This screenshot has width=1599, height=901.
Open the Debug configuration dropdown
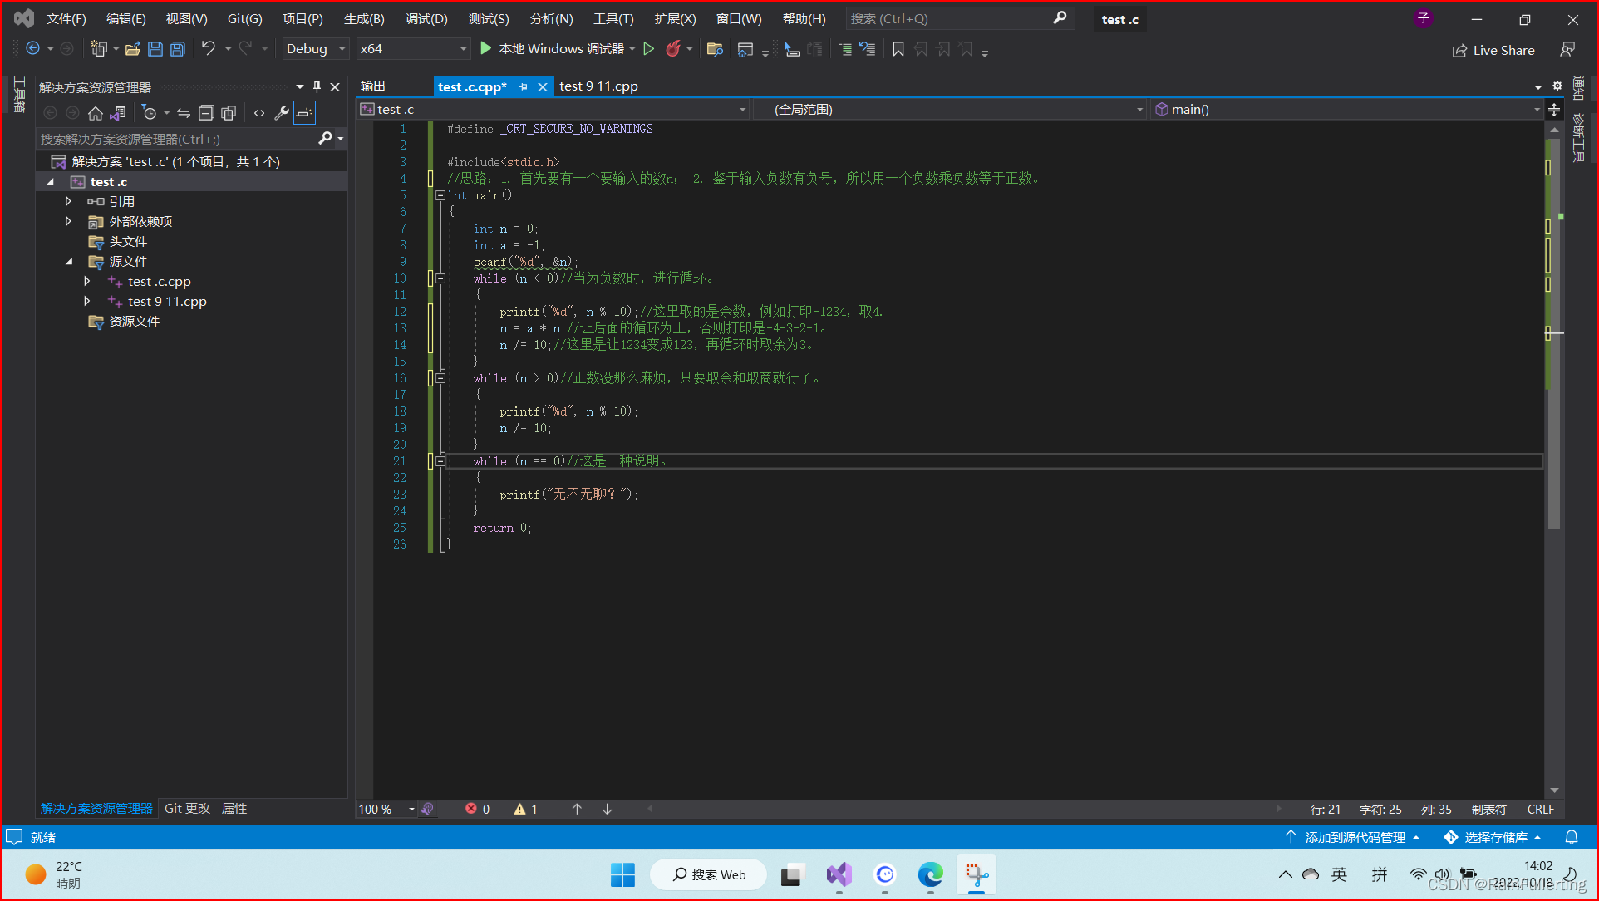point(315,49)
